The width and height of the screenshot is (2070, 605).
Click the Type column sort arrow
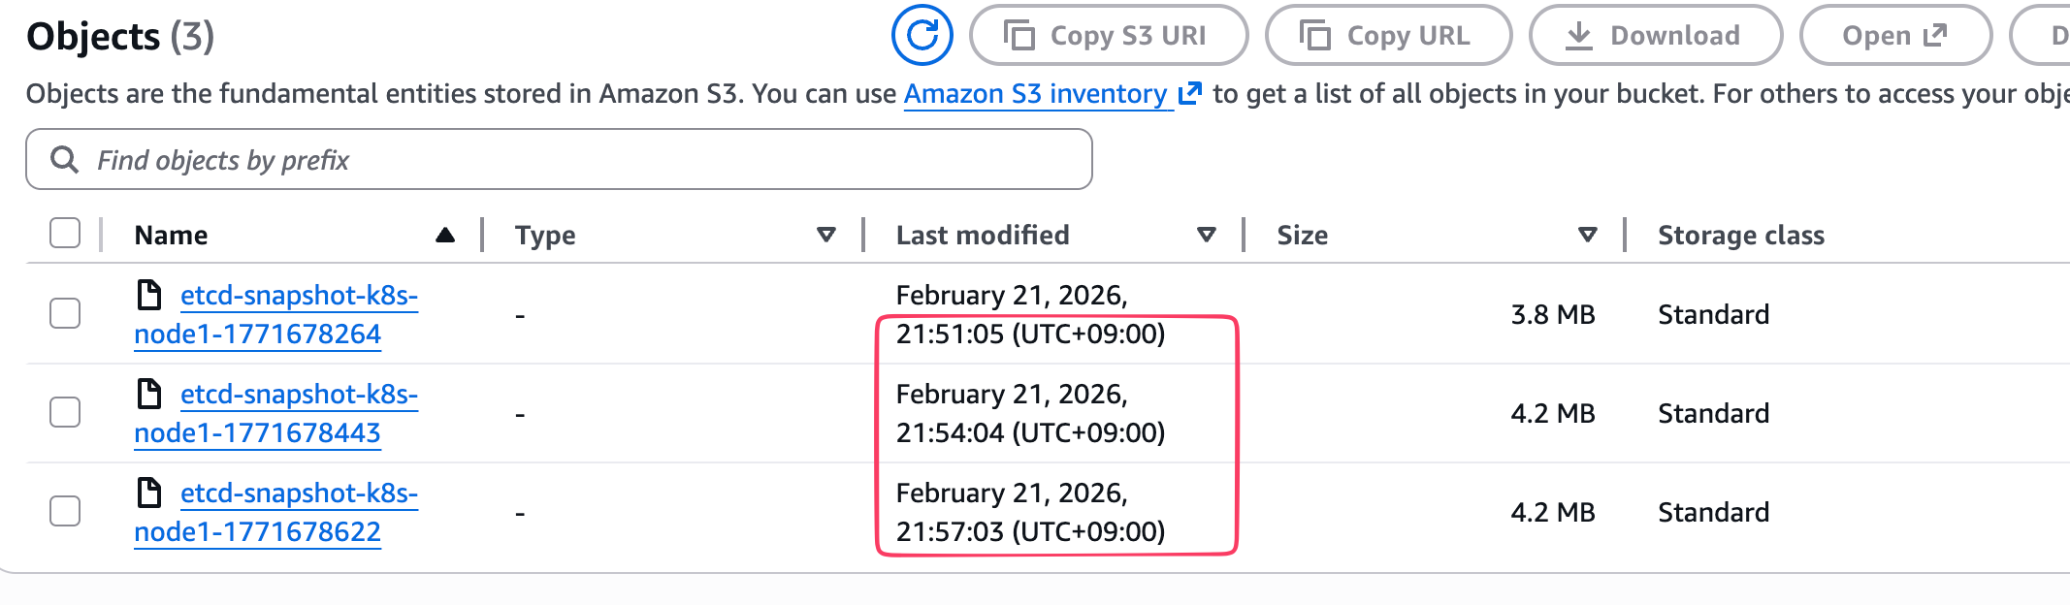coord(826,235)
